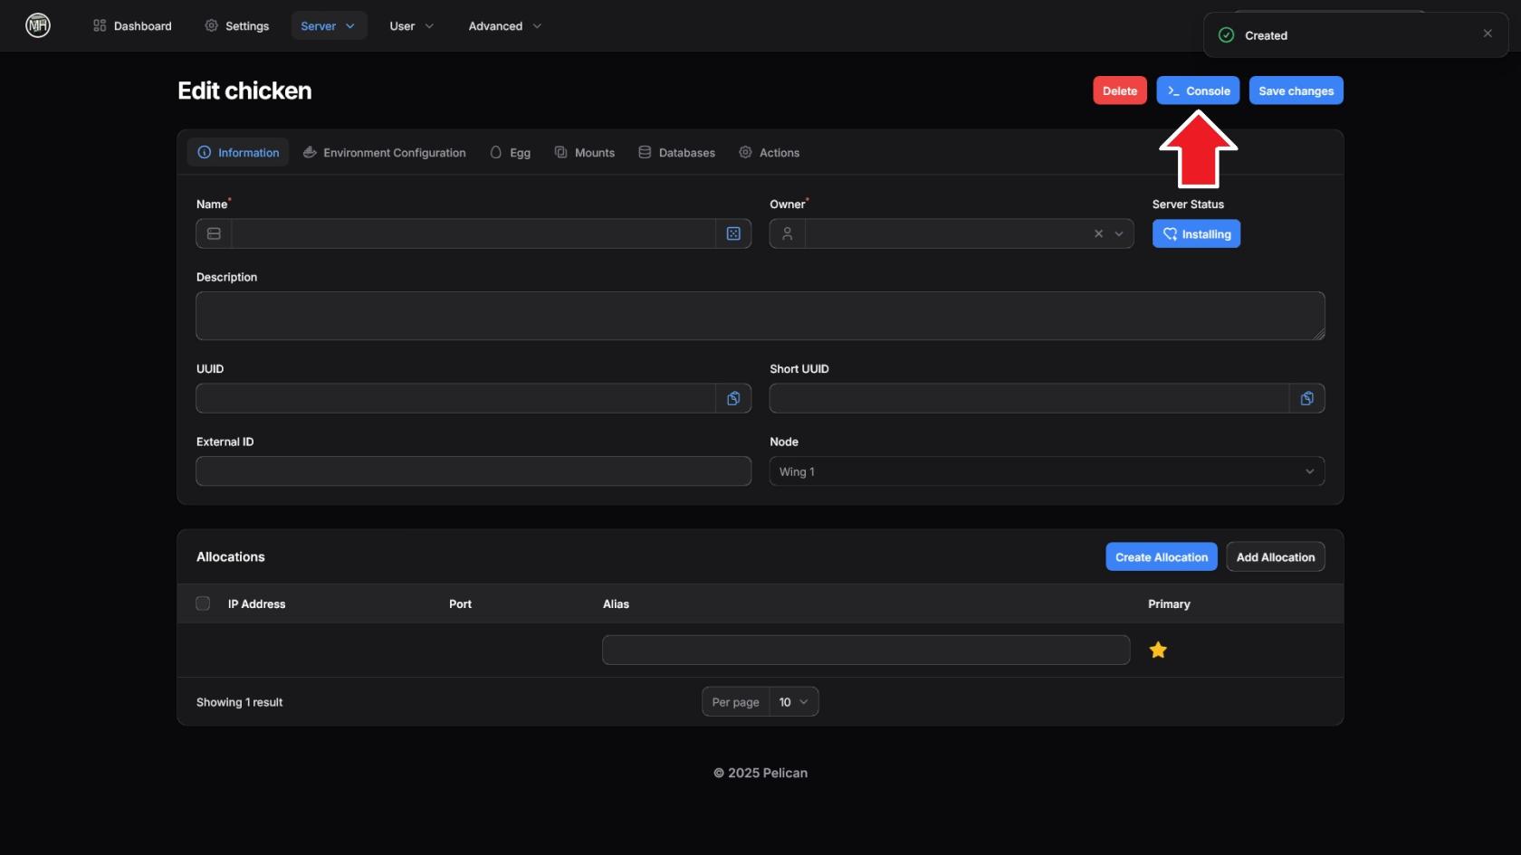Click inside the Name field
1521x855 pixels.
[474, 233]
